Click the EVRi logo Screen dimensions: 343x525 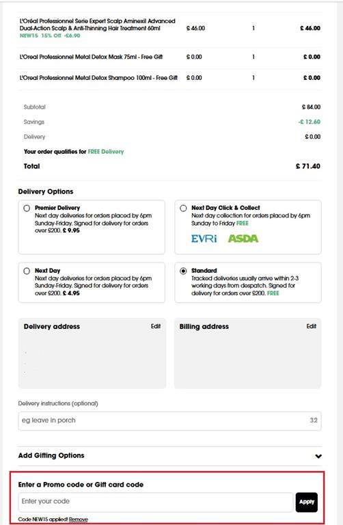coord(204,239)
